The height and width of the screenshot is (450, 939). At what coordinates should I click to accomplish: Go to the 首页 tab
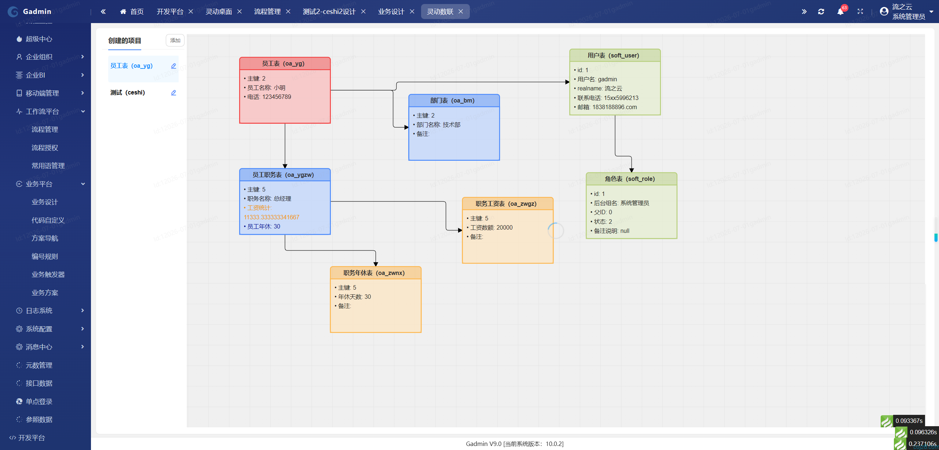click(132, 11)
